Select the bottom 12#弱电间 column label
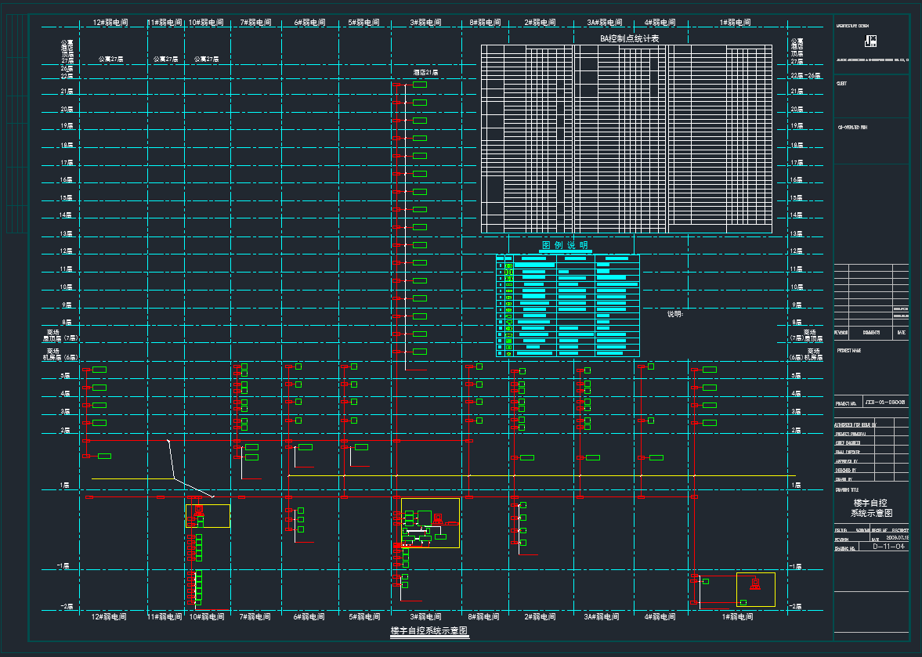Screen dimensions: 922x657 [110, 617]
